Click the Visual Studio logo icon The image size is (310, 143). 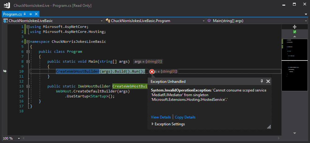pyautogui.click(x=6, y=5)
